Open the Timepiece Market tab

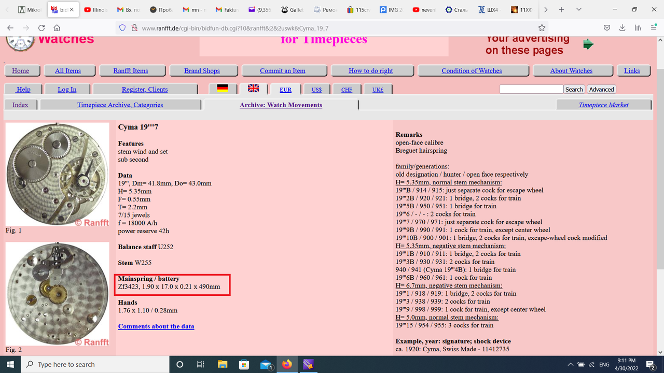pos(603,105)
